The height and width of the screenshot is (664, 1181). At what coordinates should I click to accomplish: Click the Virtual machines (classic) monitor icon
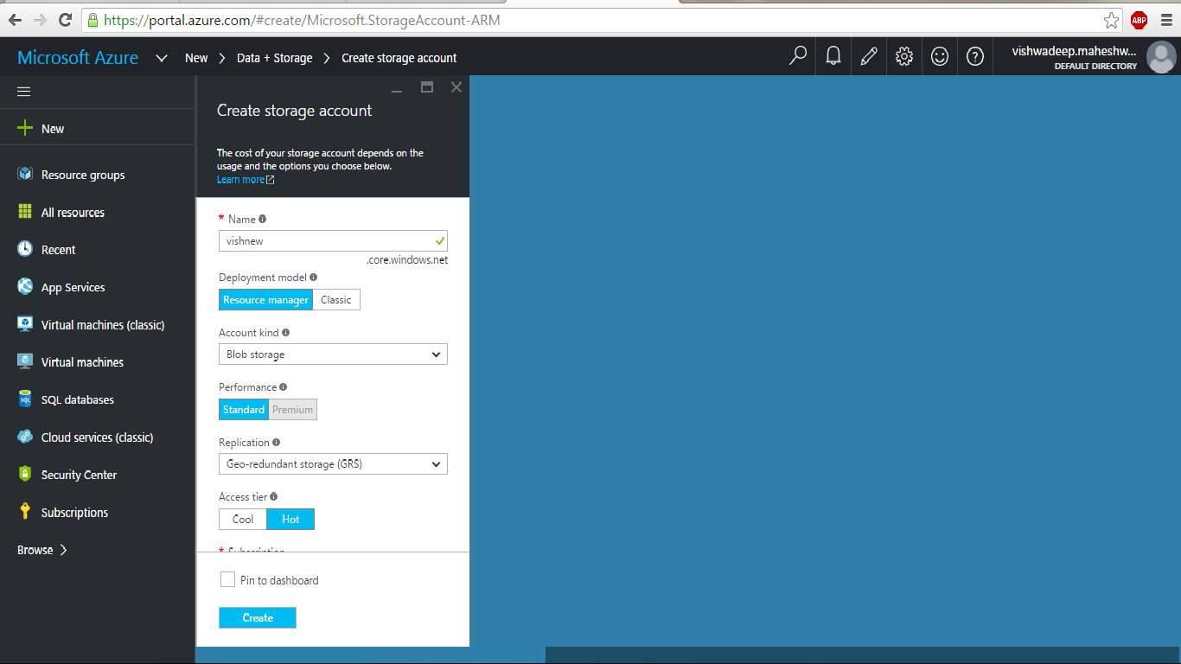click(25, 324)
